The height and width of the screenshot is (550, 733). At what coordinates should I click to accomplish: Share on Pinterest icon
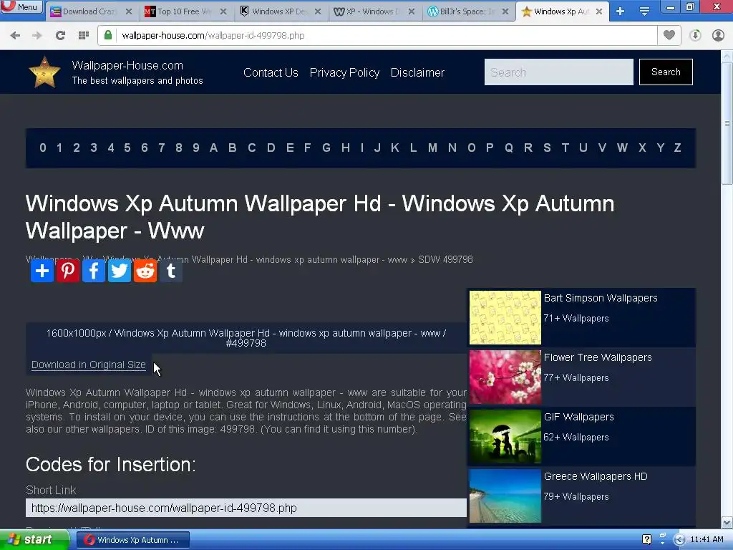(x=68, y=271)
